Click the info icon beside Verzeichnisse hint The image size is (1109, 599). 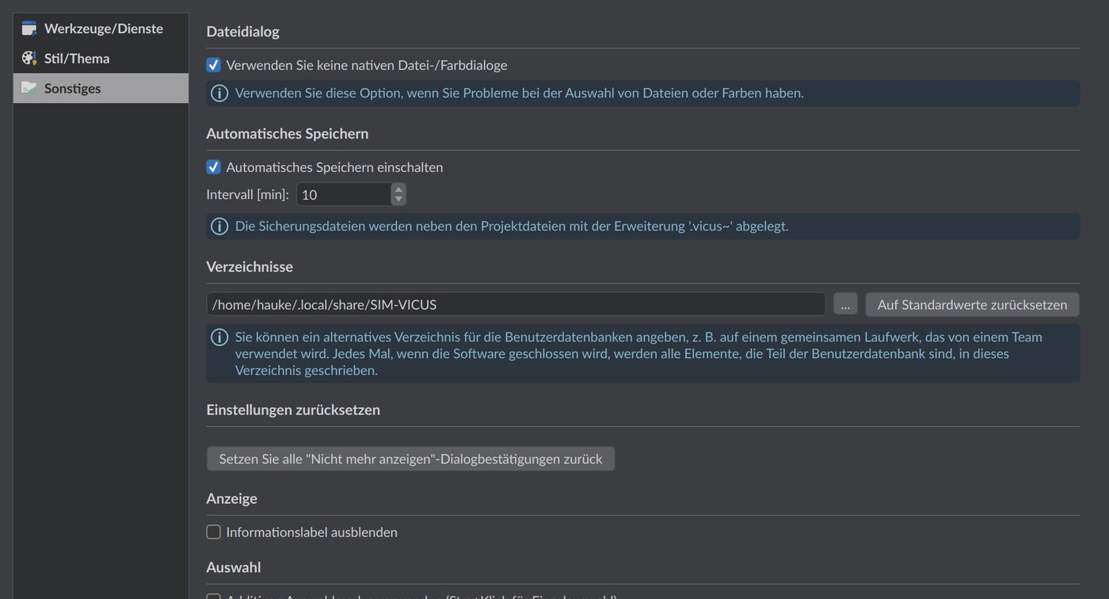[x=219, y=338]
